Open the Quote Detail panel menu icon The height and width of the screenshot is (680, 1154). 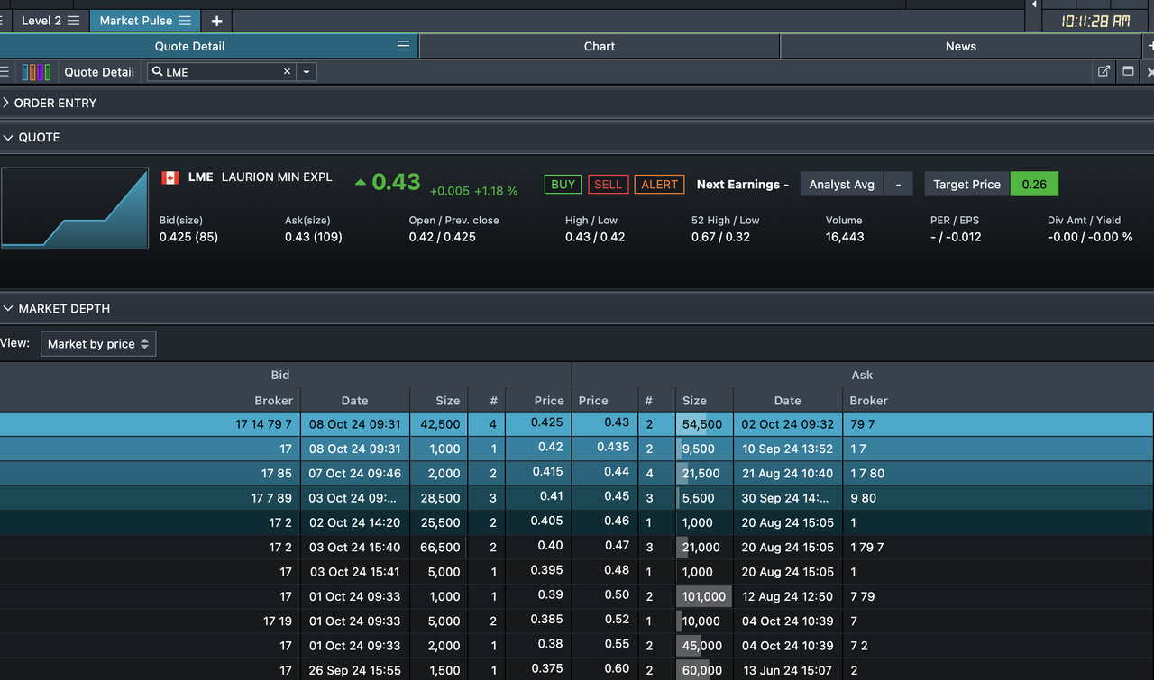point(403,46)
